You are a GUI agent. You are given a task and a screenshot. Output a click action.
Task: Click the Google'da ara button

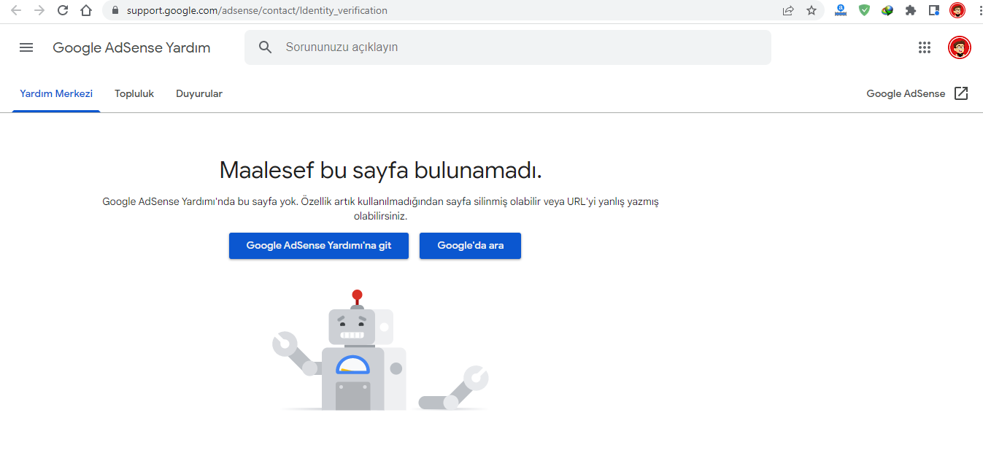471,246
